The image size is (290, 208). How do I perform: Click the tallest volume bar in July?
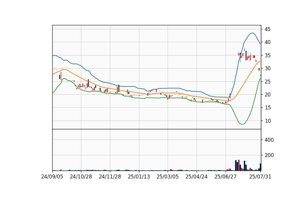[x=239, y=165]
